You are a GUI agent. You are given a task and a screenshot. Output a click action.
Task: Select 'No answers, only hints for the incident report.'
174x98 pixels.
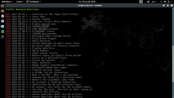coord(49,87)
